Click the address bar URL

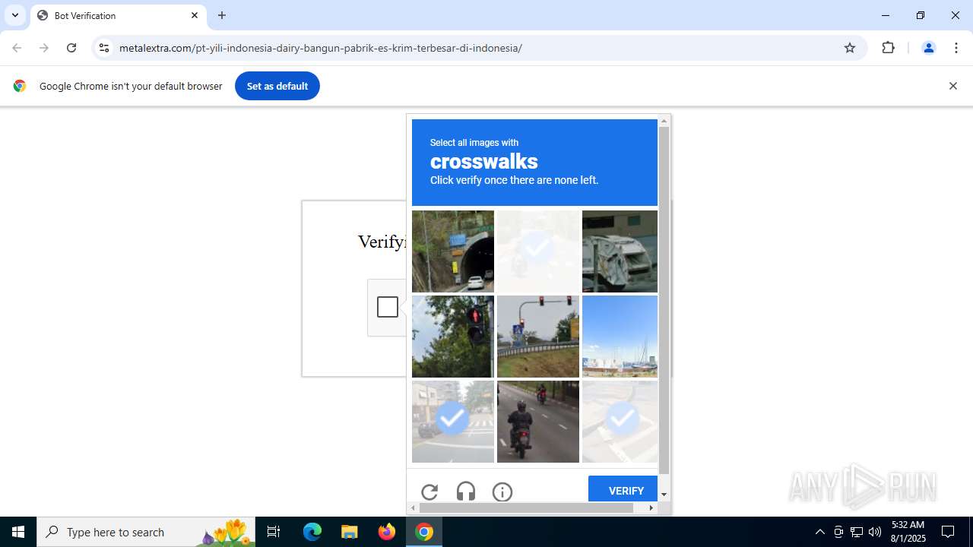pyautogui.click(x=321, y=48)
